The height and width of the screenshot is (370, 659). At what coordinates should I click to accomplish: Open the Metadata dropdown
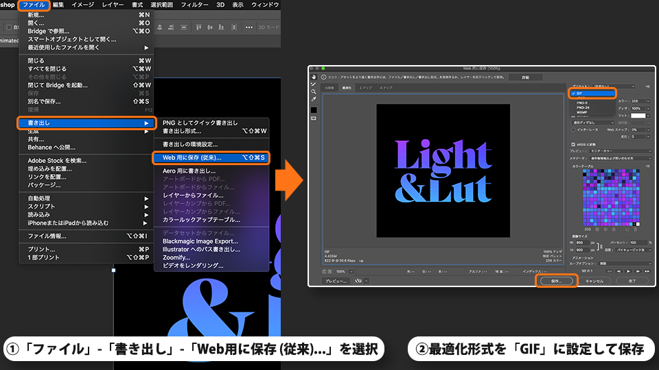(x=621, y=158)
